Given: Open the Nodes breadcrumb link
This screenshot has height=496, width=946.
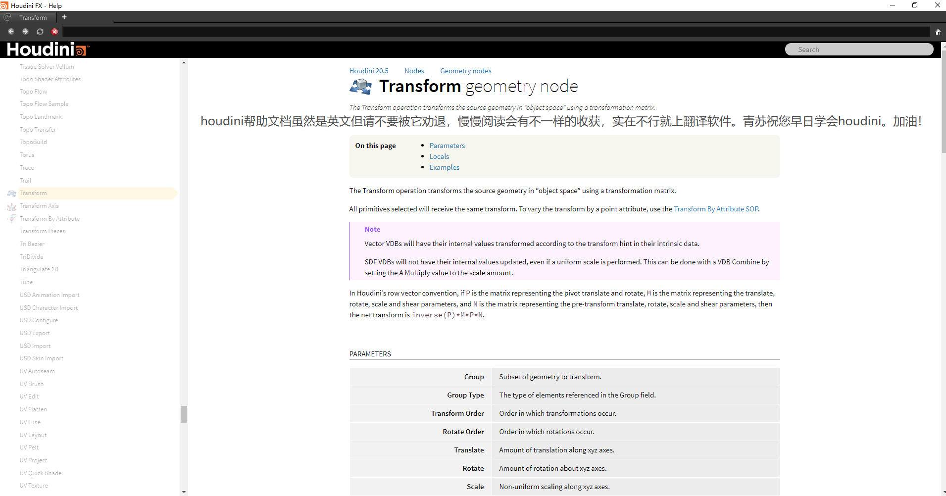Looking at the screenshot, I should click(x=414, y=71).
